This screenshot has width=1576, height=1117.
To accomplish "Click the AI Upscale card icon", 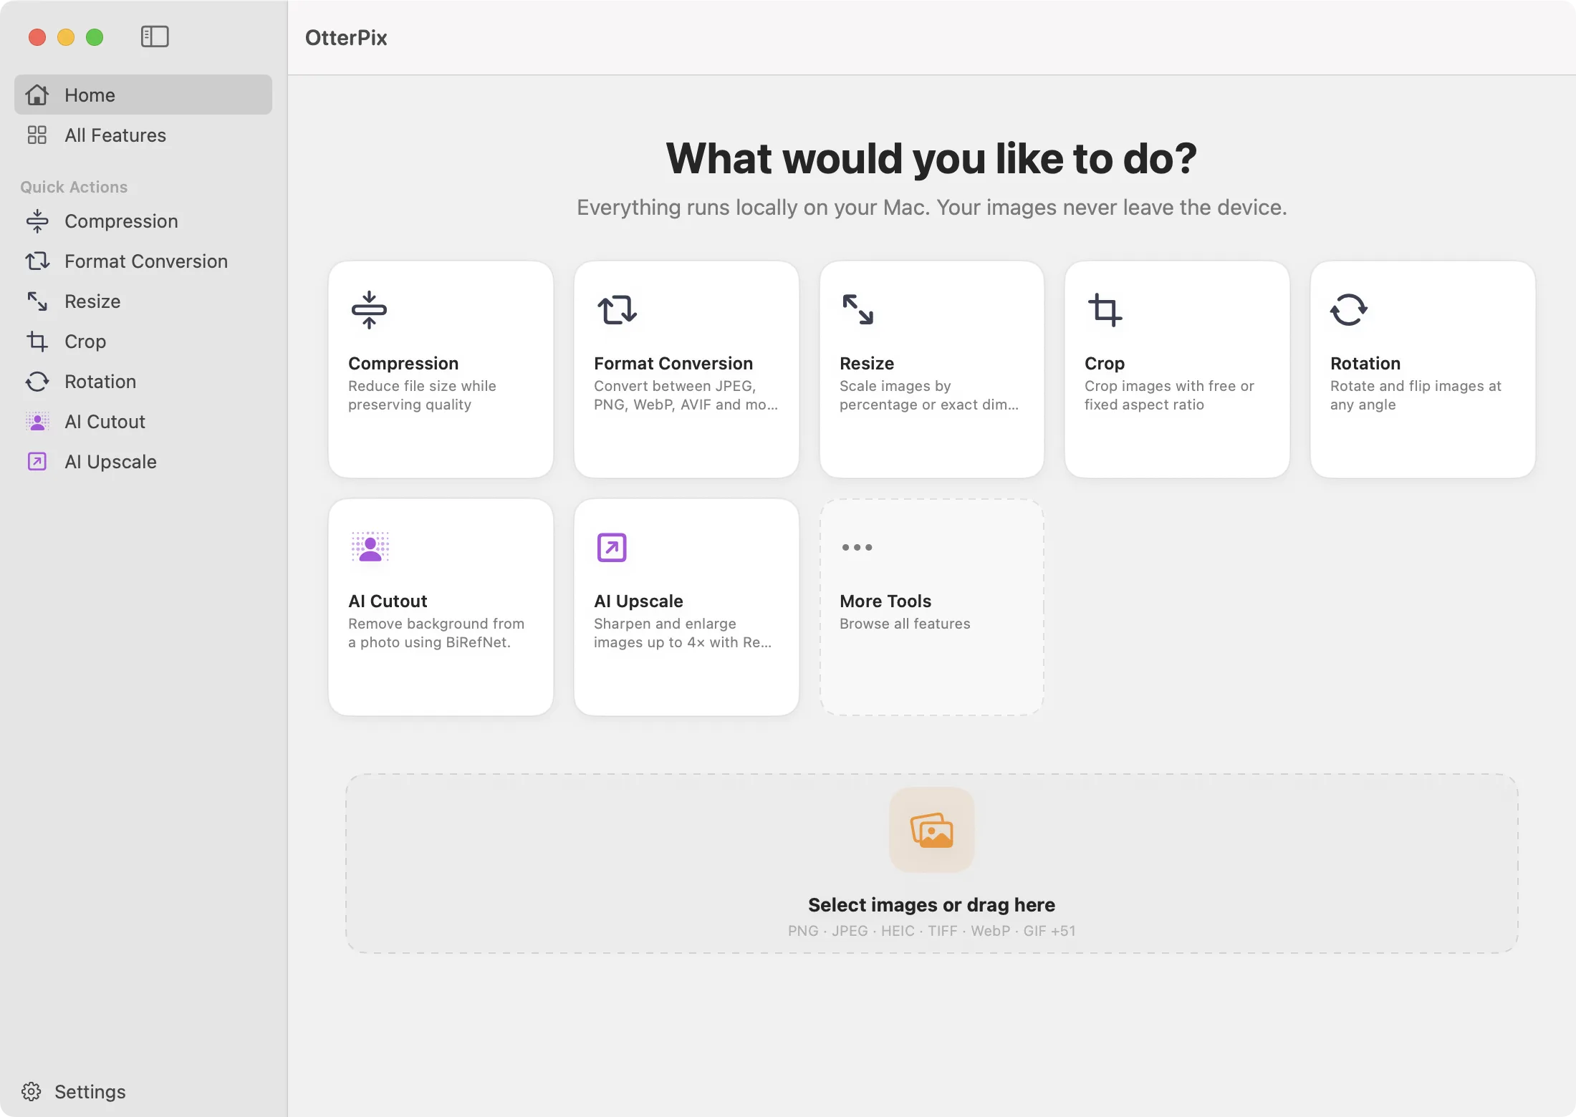I will point(612,548).
